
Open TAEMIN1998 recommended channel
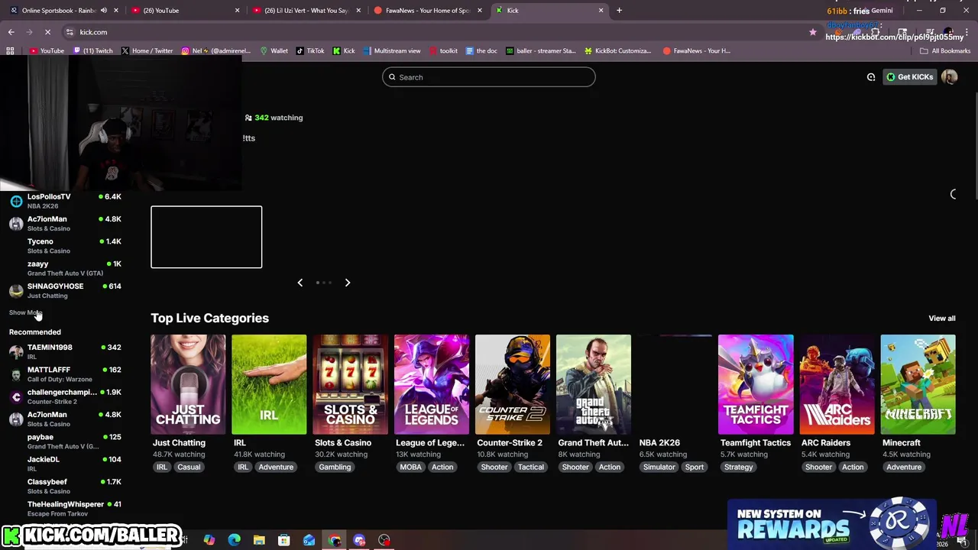click(65, 351)
